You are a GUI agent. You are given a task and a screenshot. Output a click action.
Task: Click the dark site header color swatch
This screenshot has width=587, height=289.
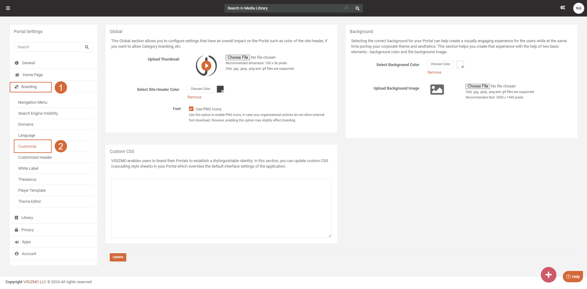(x=220, y=89)
